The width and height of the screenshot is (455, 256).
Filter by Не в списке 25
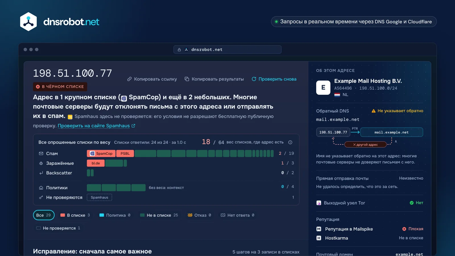tap(159, 215)
